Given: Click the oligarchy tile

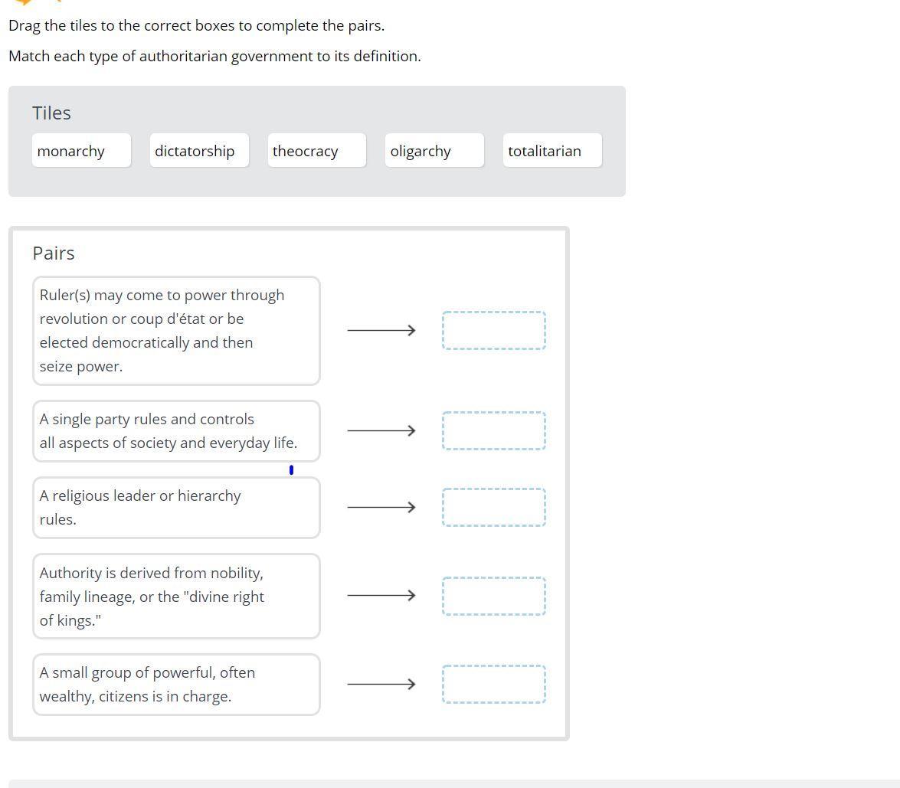Looking at the screenshot, I should pyautogui.click(x=434, y=150).
